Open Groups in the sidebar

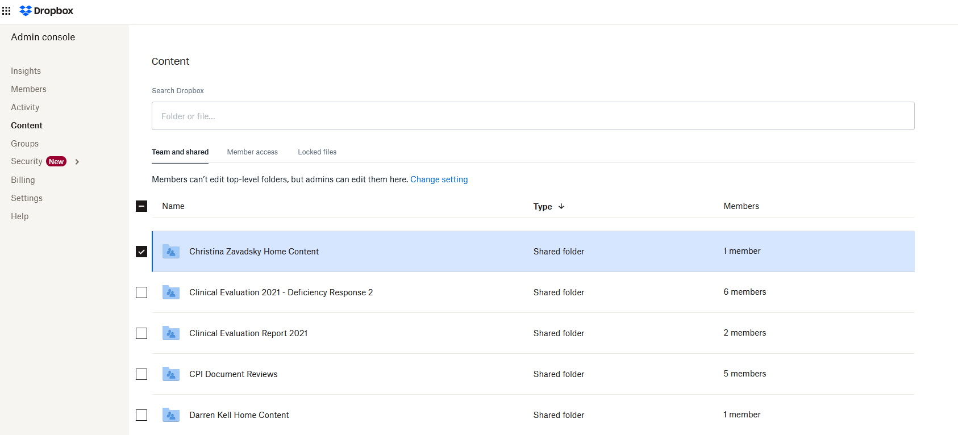click(25, 144)
